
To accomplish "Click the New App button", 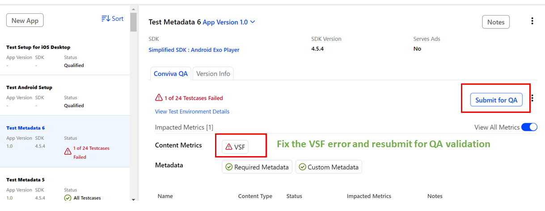I will point(25,20).
